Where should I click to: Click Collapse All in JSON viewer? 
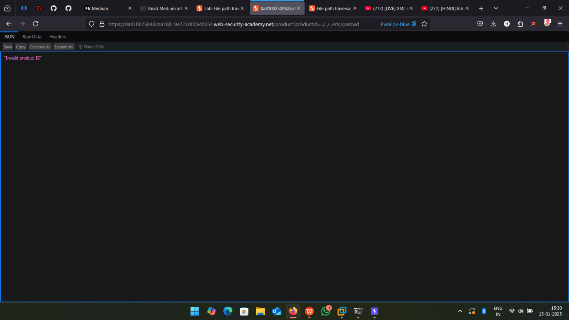(x=40, y=47)
